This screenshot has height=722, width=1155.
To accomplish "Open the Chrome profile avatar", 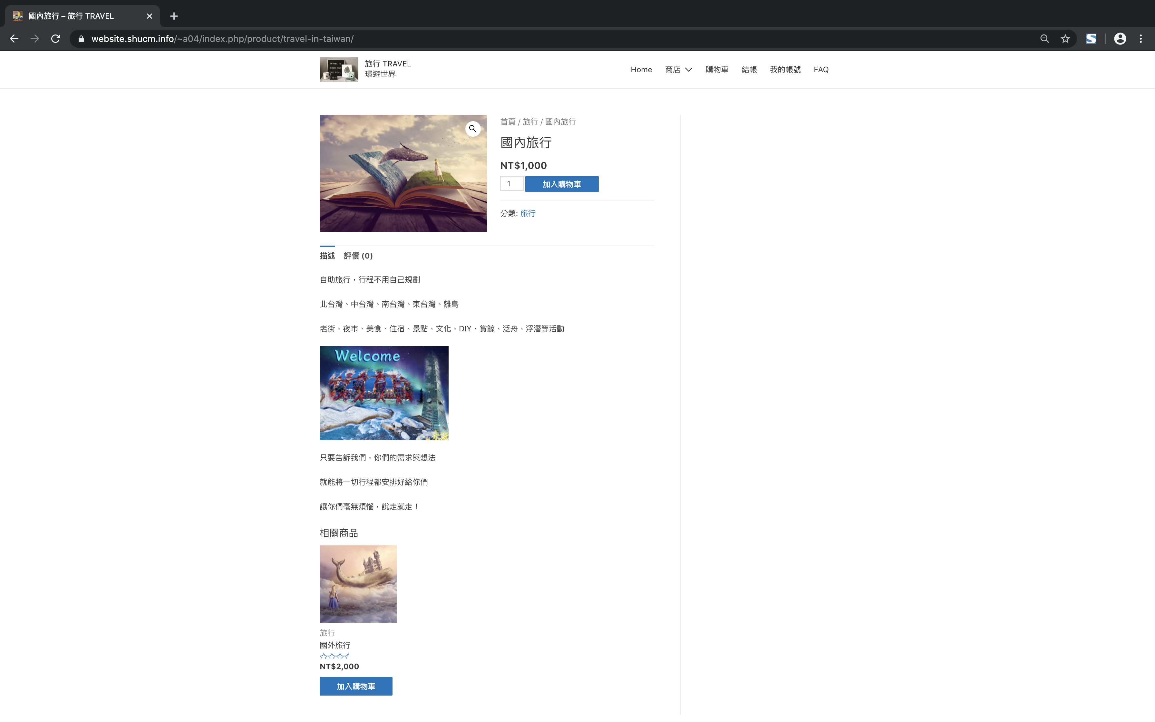I will click(x=1120, y=39).
